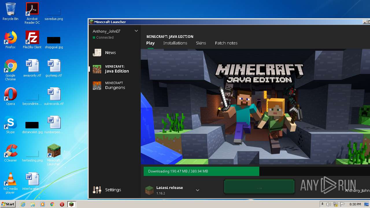This screenshot has width=370, height=208.
Task: Click the MINECRAFT: JAVA EDITION heading
Action: pyautogui.click(x=170, y=37)
